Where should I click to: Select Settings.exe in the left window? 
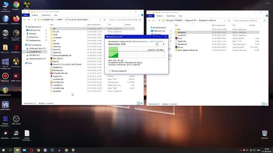point(58,70)
